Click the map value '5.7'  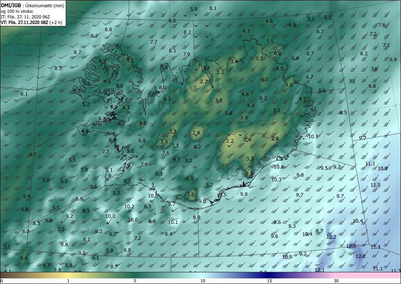click(209, 185)
